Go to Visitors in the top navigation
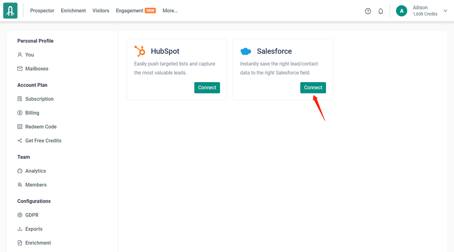The image size is (454, 252). [x=101, y=11]
